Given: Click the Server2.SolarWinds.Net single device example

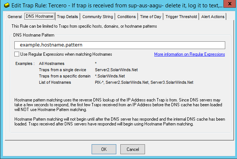Looking at the screenshot, I should [x=116, y=70].
